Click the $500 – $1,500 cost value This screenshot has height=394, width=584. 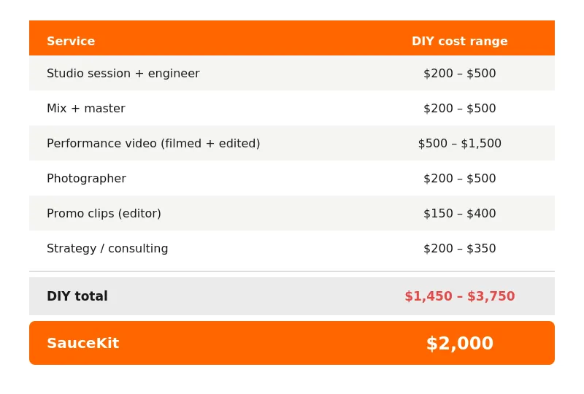click(x=460, y=144)
